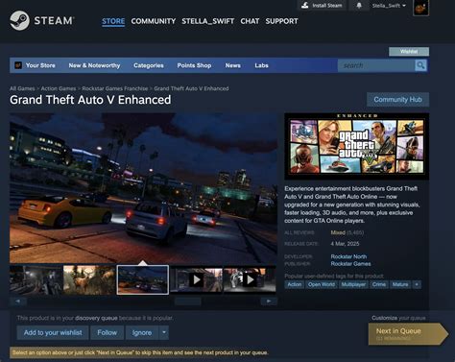Image resolution: width=455 pixels, height=362 pixels.
Task: Open Grand Theft Auto V Enhanced breadcrumb
Action: [191, 88]
